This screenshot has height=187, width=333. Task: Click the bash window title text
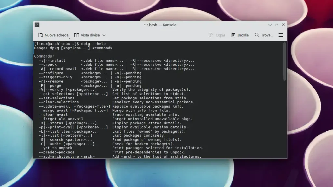[x=160, y=25]
